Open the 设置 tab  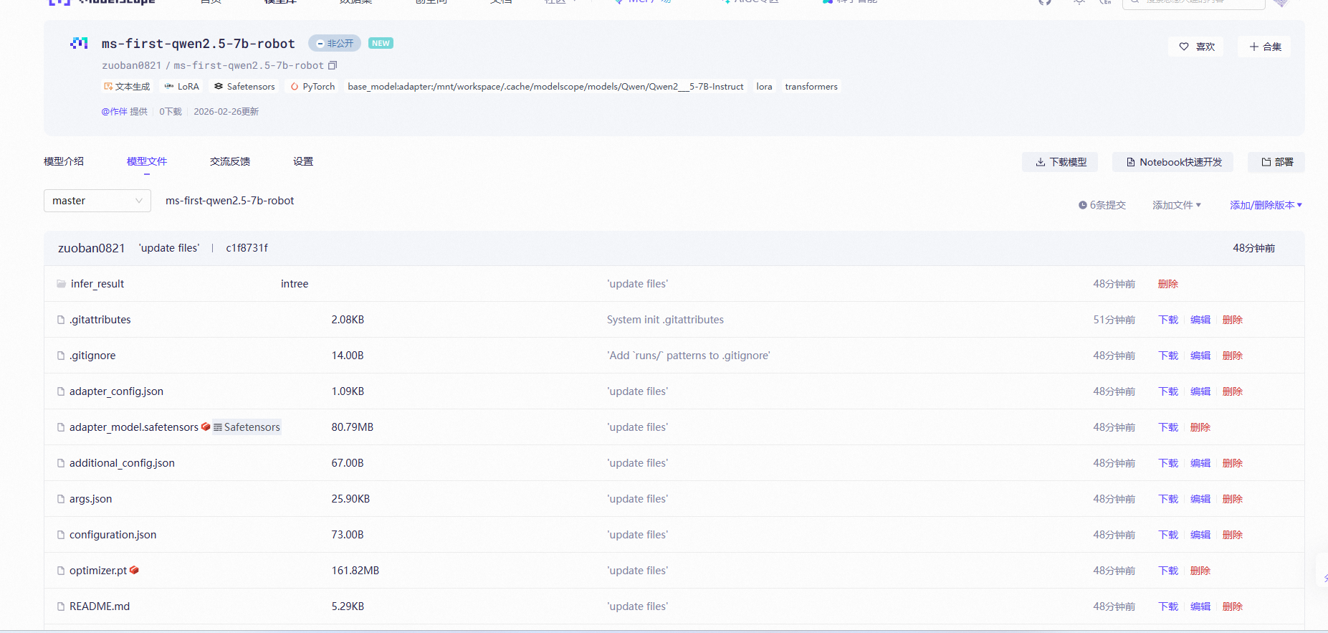[x=303, y=161]
